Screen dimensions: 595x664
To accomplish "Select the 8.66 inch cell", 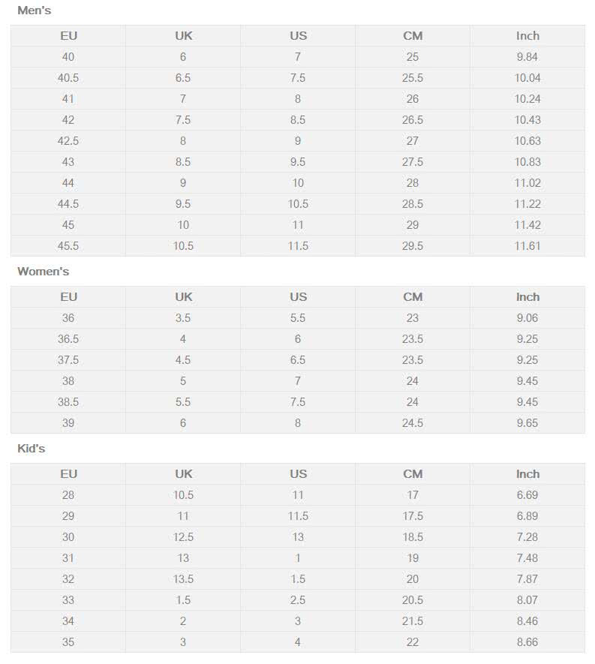I will coord(527,642).
